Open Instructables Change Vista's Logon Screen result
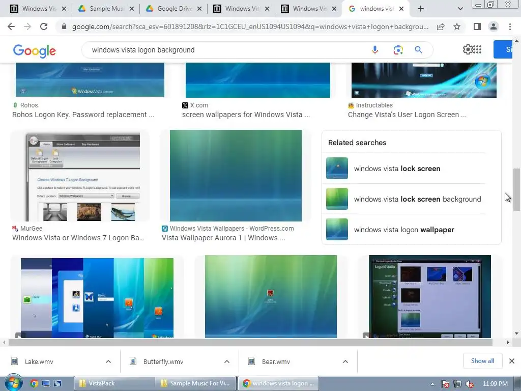 [x=407, y=115]
